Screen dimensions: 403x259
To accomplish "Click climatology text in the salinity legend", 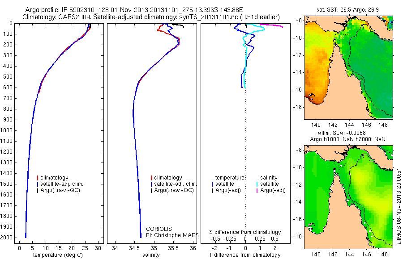I will coord(168,178).
